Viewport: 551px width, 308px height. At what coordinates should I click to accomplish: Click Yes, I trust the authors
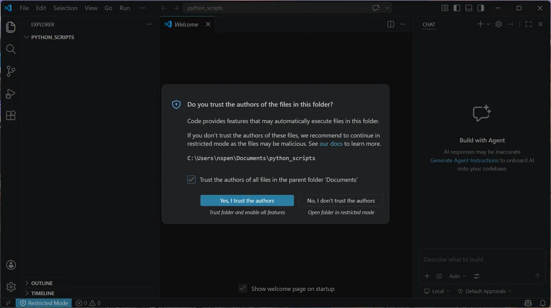(x=247, y=200)
